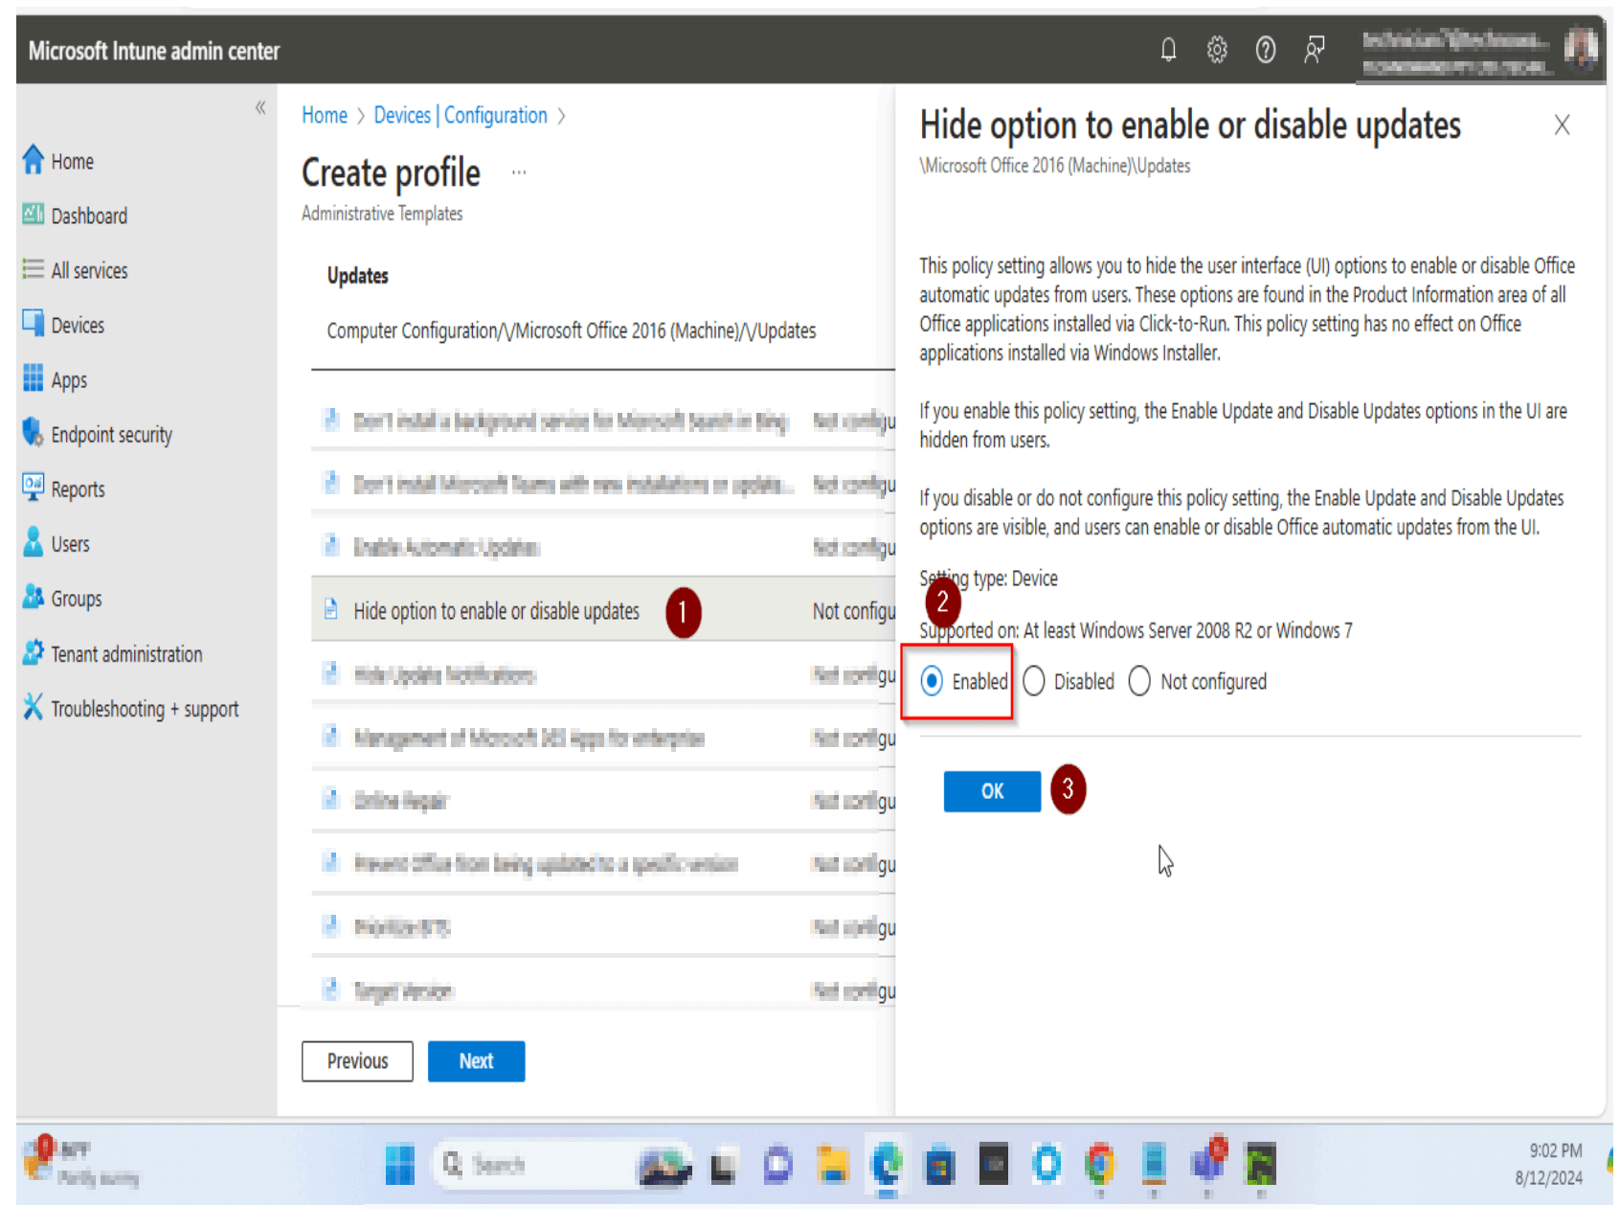This screenshot has width=1620, height=1228.
Task: Follow the Home breadcrumb link
Action: (325, 115)
